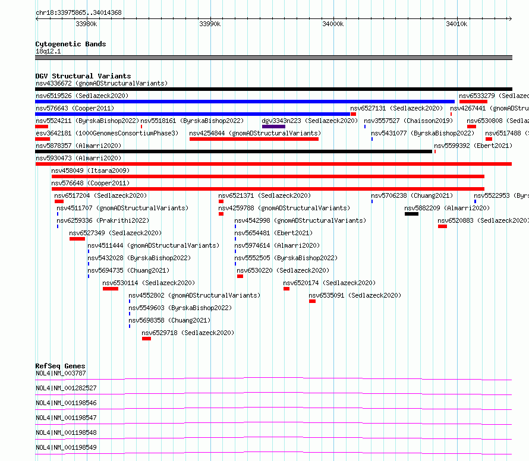This screenshot has height=461, width=529.
Task: Click the NOL4|NM_001198547 gene label
Action: click(66, 418)
